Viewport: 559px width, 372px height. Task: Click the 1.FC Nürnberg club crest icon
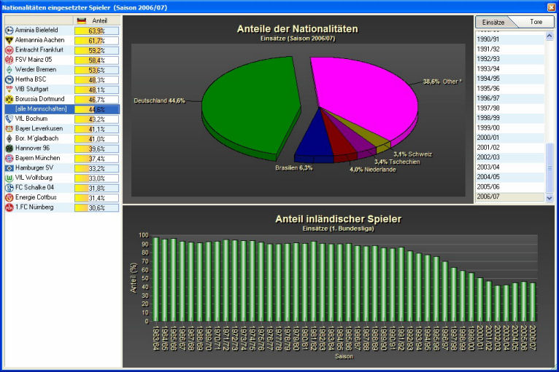click(9, 207)
